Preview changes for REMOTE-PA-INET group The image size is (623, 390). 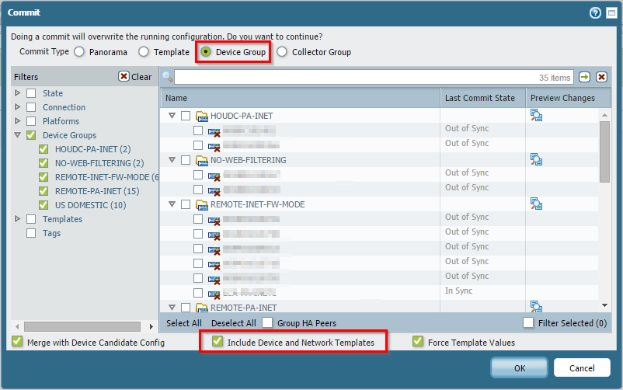[536, 306]
